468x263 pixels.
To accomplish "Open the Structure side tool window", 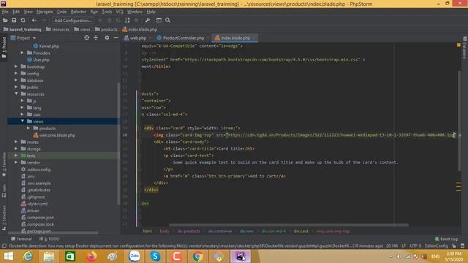I will click(x=4, y=217).
